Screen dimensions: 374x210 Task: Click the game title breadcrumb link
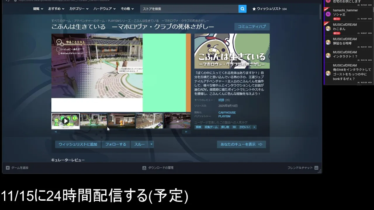[171, 21]
